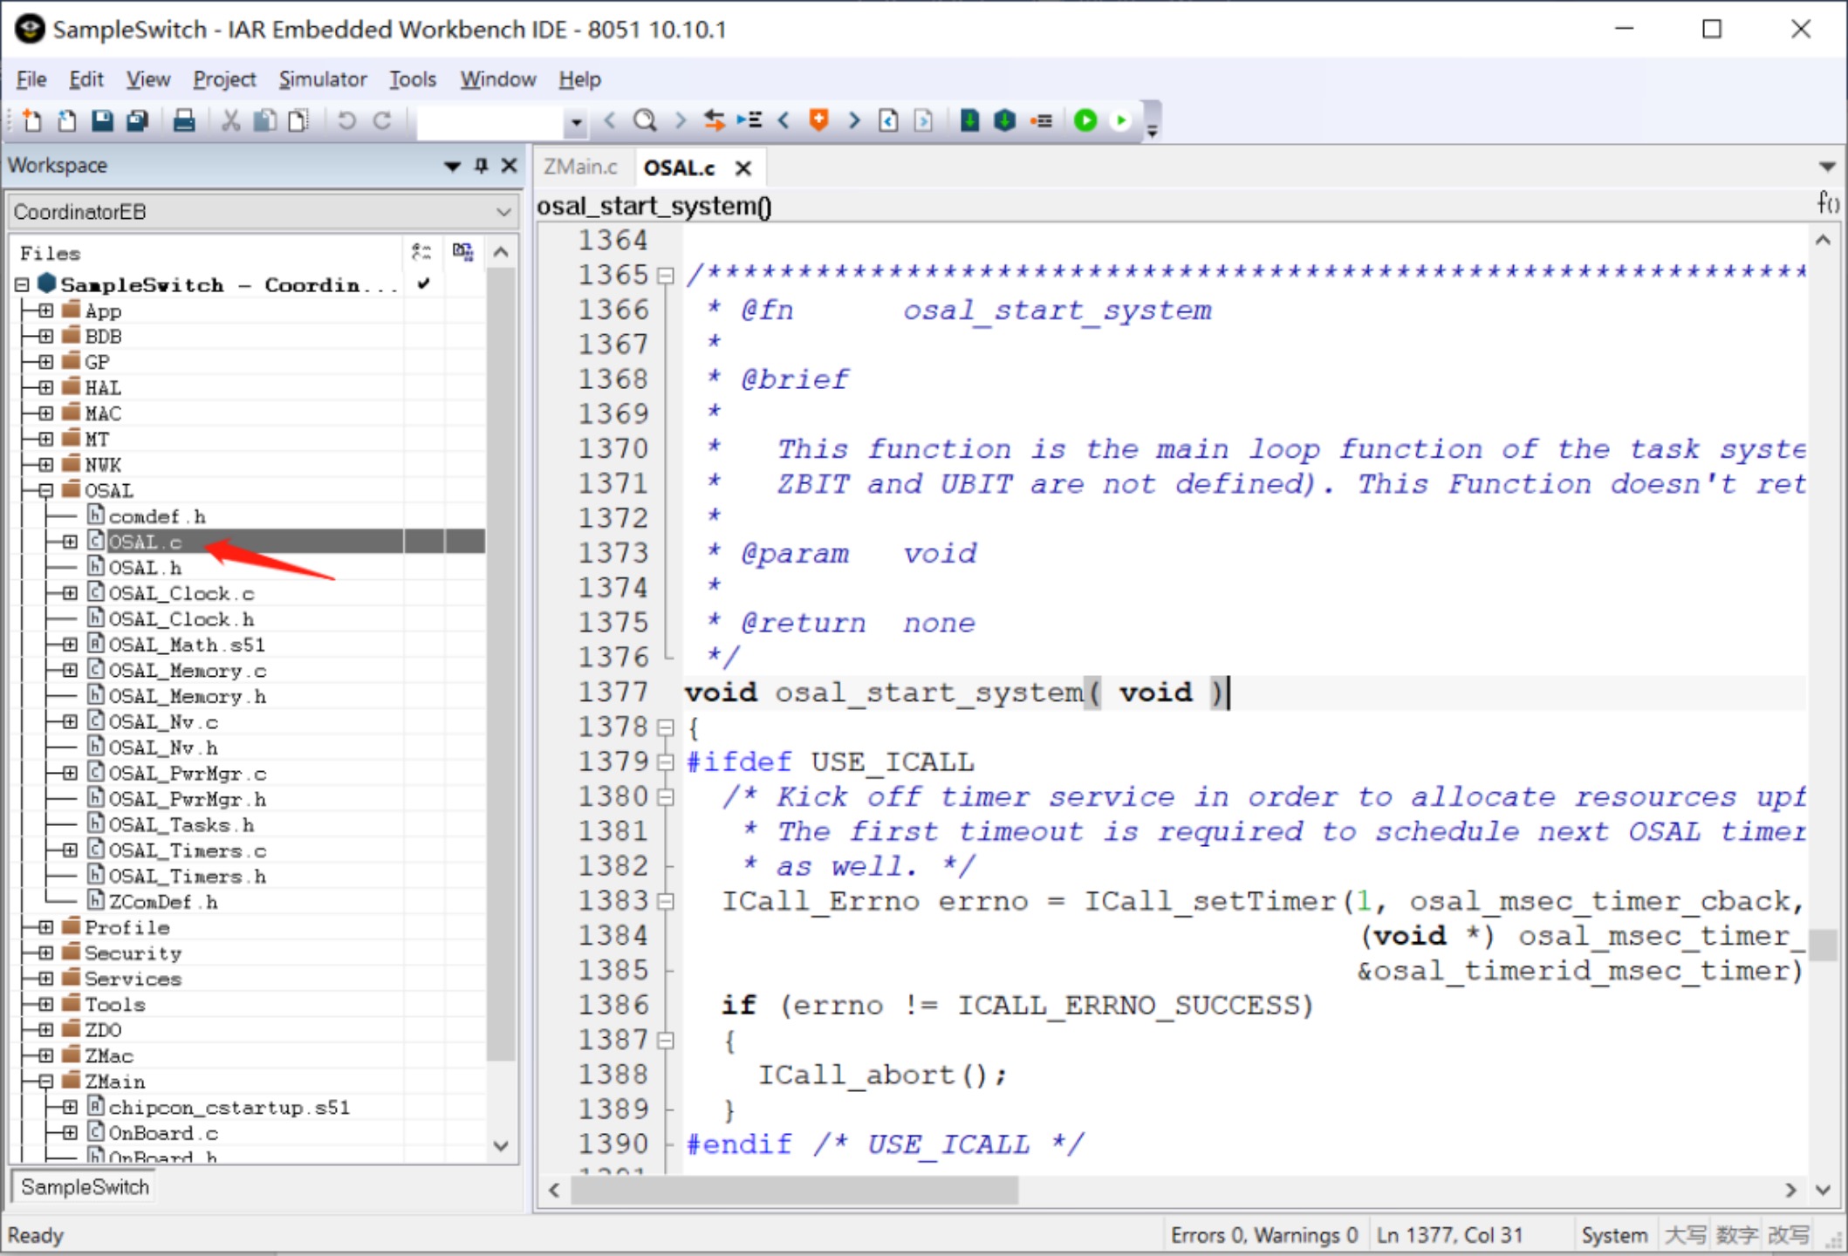Switch to the ZMain.c tab
Viewport: 1848px width, 1256px height.
tap(580, 167)
